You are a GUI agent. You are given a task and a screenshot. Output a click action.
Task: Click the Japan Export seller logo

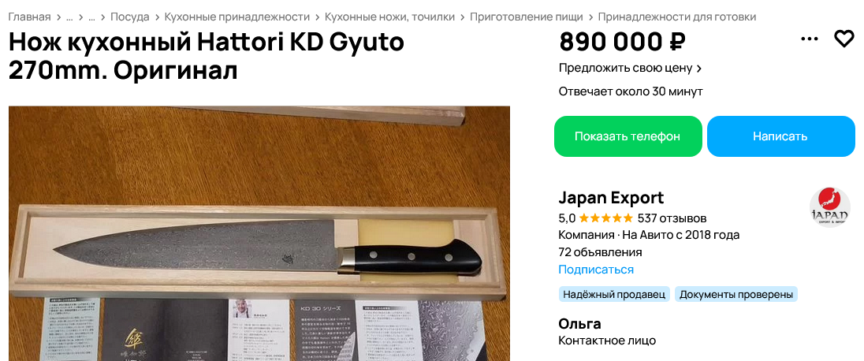(x=830, y=208)
